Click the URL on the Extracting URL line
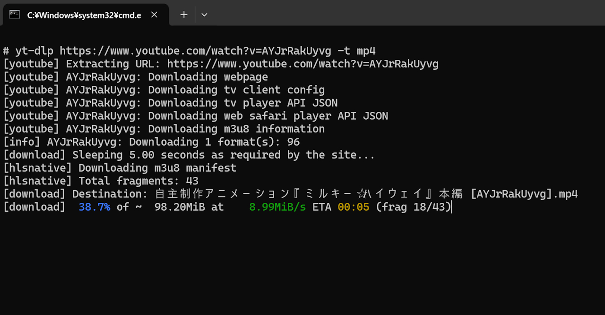This screenshot has width=605, height=315. point(302,64)
